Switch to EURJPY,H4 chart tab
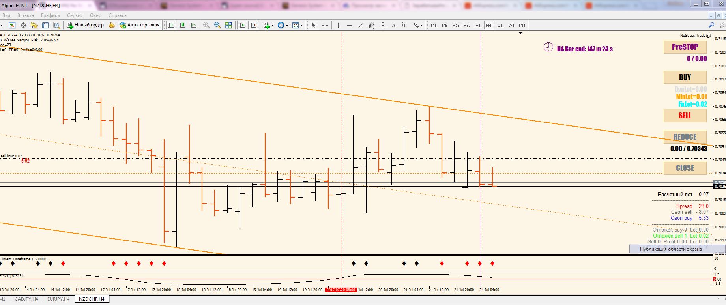726x305 pixels. pos(58,299)
